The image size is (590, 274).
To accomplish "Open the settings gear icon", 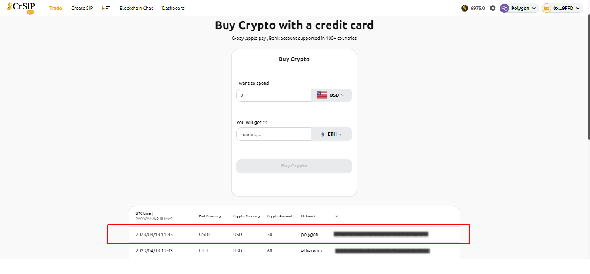I will tap(493, 8).
